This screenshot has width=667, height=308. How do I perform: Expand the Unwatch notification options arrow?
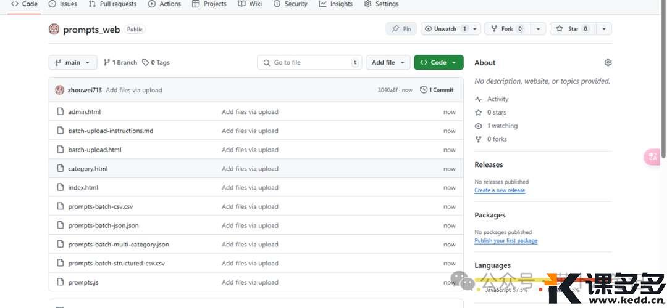[x=475, y=29]
